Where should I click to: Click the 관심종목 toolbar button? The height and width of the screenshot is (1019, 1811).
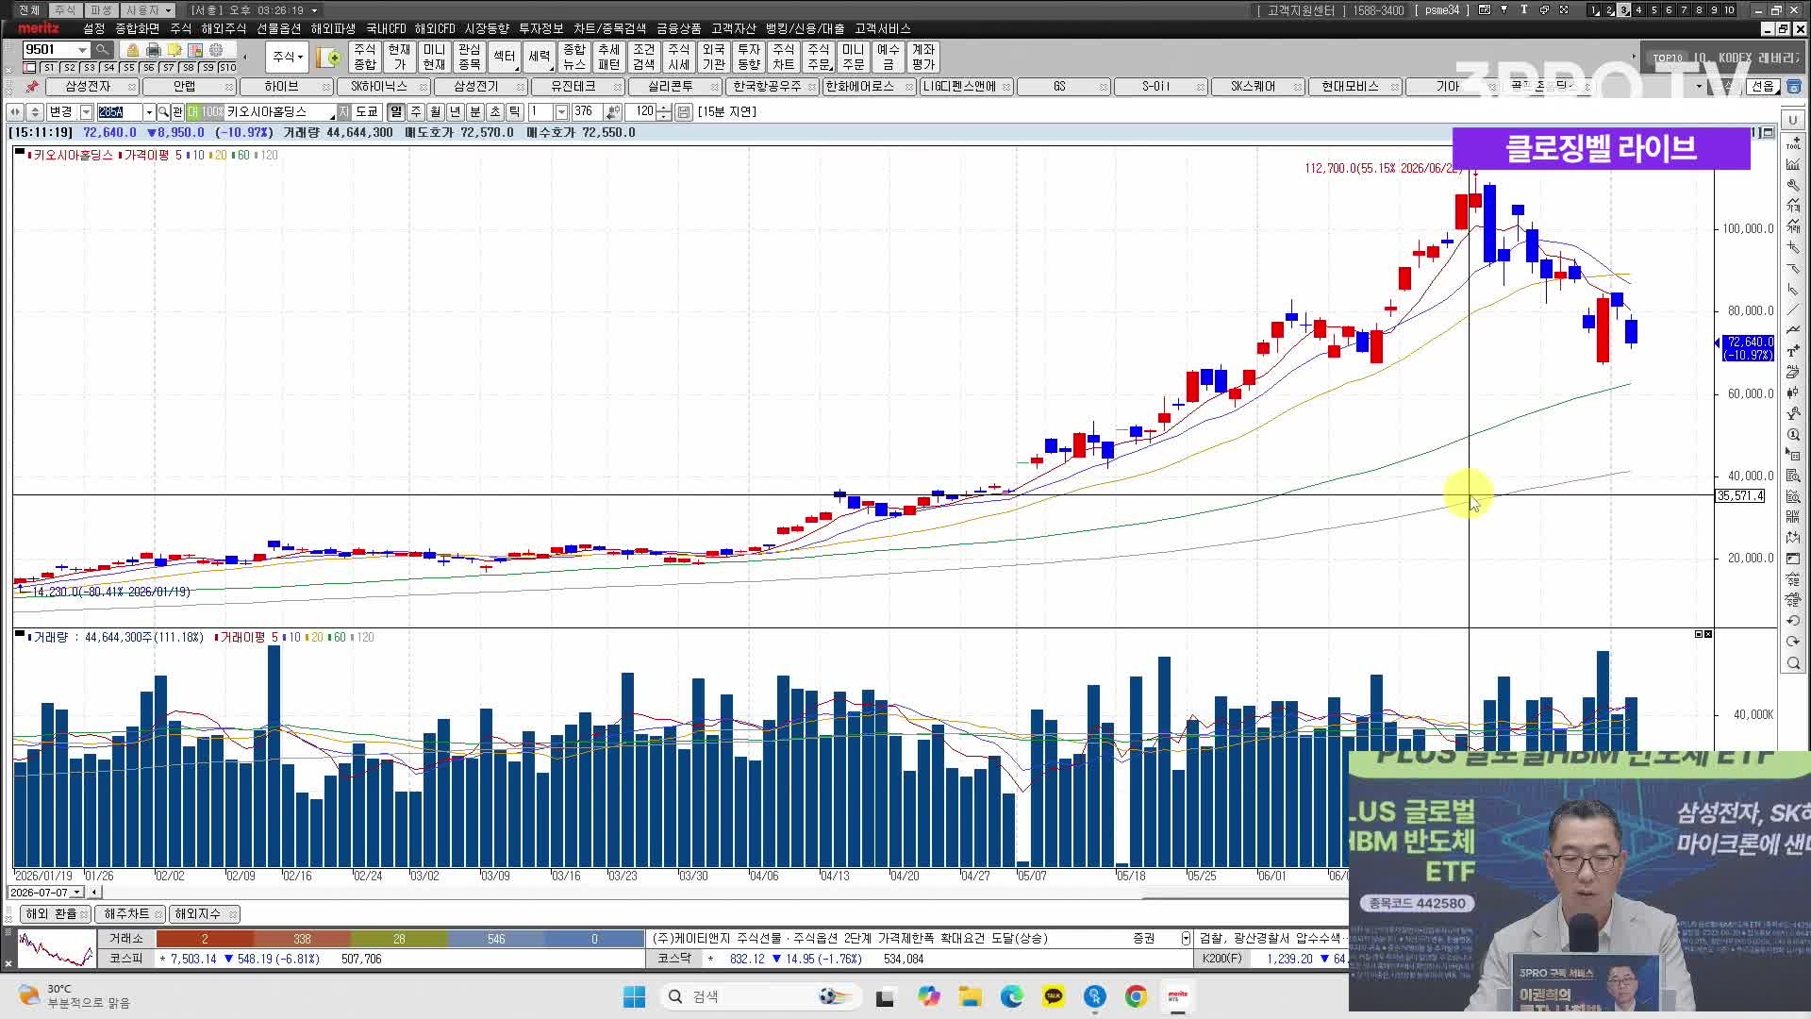click(469, 57)
